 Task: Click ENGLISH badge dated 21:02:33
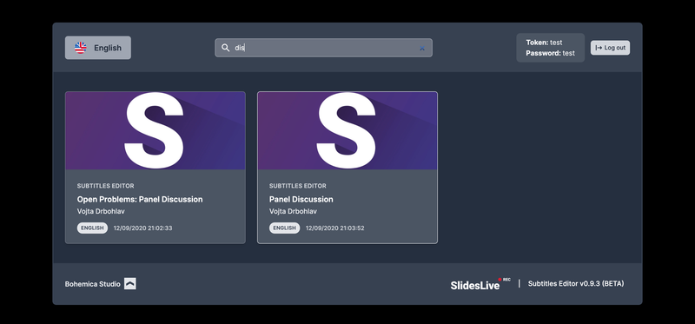click(92, 228)
